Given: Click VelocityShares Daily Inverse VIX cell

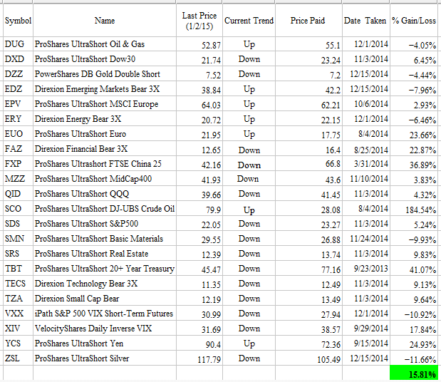Looking at the screenshot, I should [x=105, y=329].
